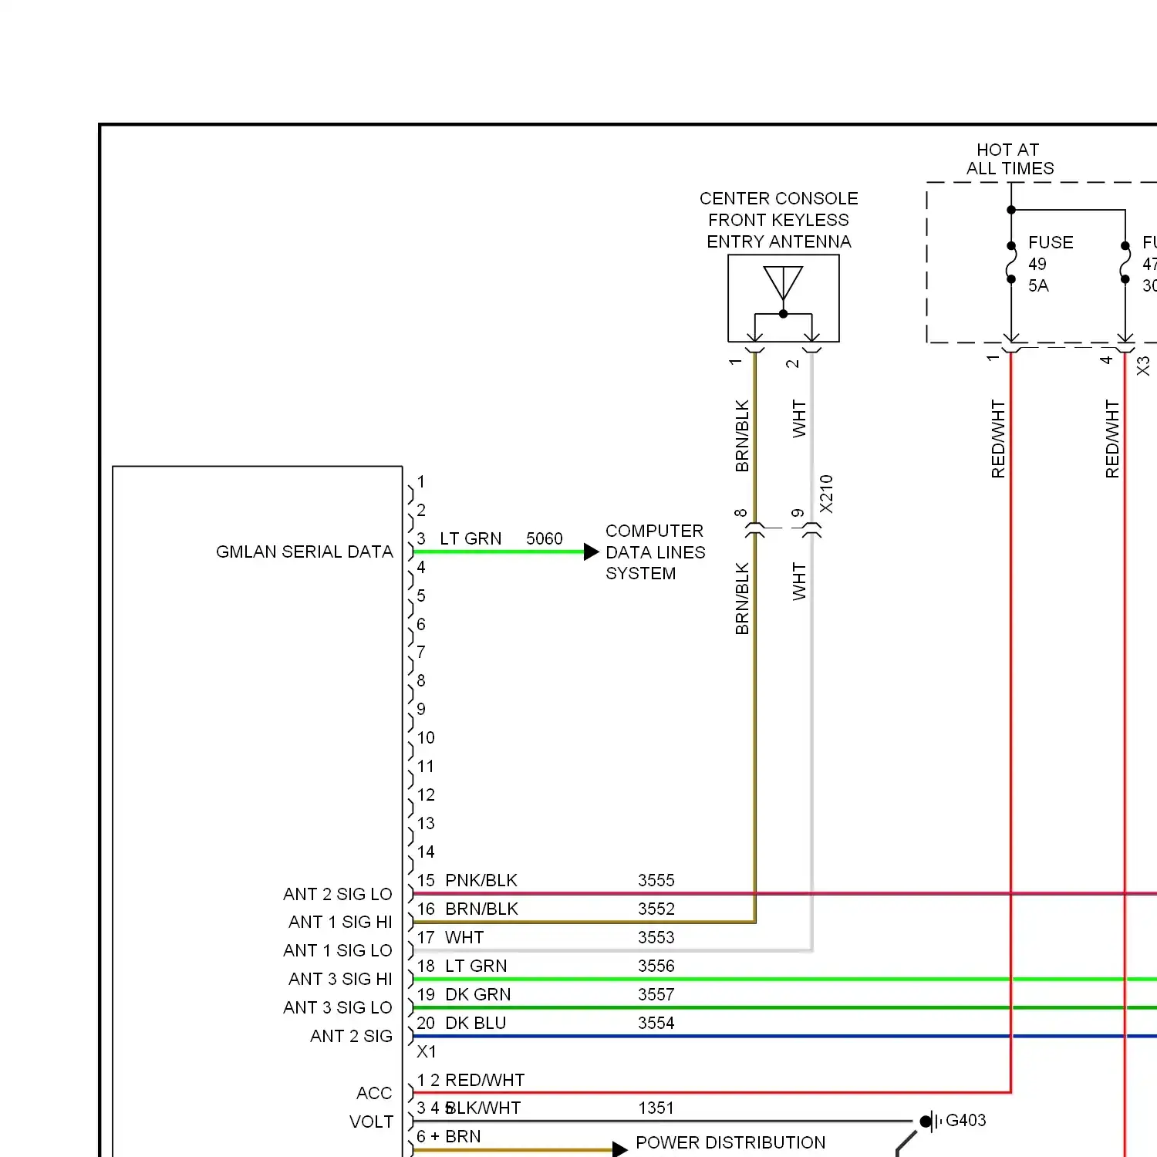Click the RED/WHT label on the ACC line
The height and width of the screenshot is (1157, 1157).
pos(484,1080)
